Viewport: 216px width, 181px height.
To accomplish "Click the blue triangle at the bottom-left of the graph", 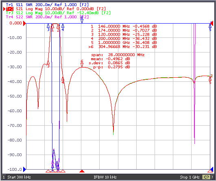I will pyautogui.click(x=24, y=170).
